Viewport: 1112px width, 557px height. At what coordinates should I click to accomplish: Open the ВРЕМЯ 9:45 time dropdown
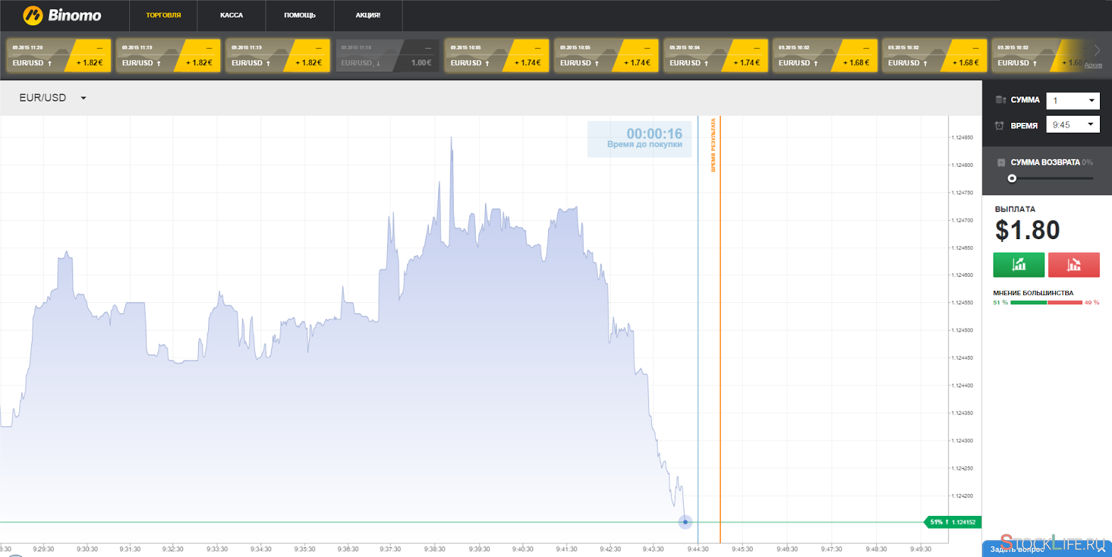tap(1073, 125)
